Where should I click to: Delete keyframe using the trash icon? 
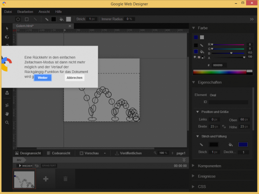coord(65,179)
